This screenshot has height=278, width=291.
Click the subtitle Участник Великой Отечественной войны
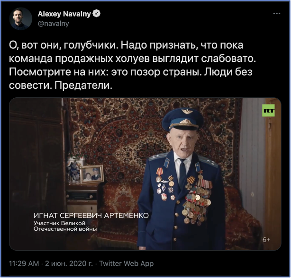[65, 226]
